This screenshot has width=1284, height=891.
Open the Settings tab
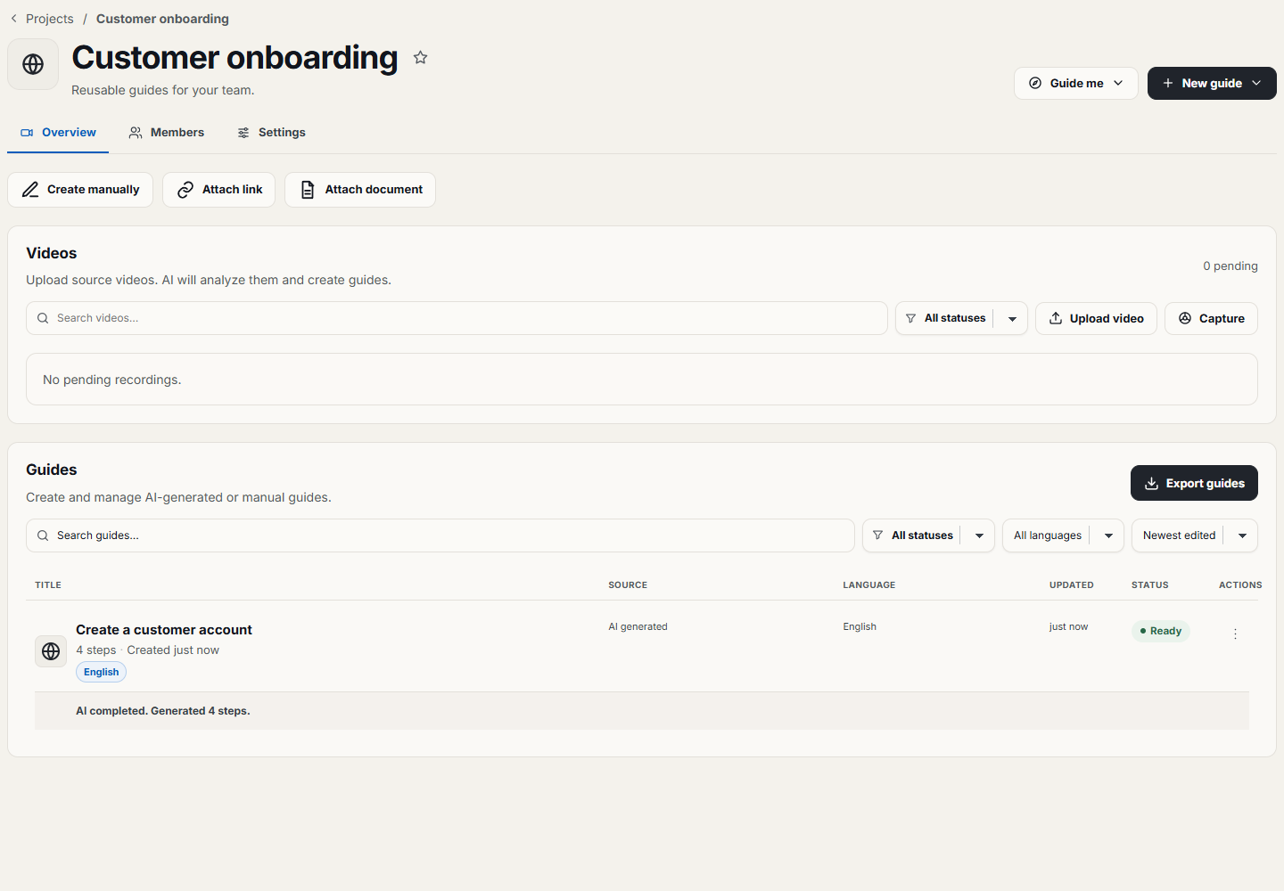[x=271, y=133]
